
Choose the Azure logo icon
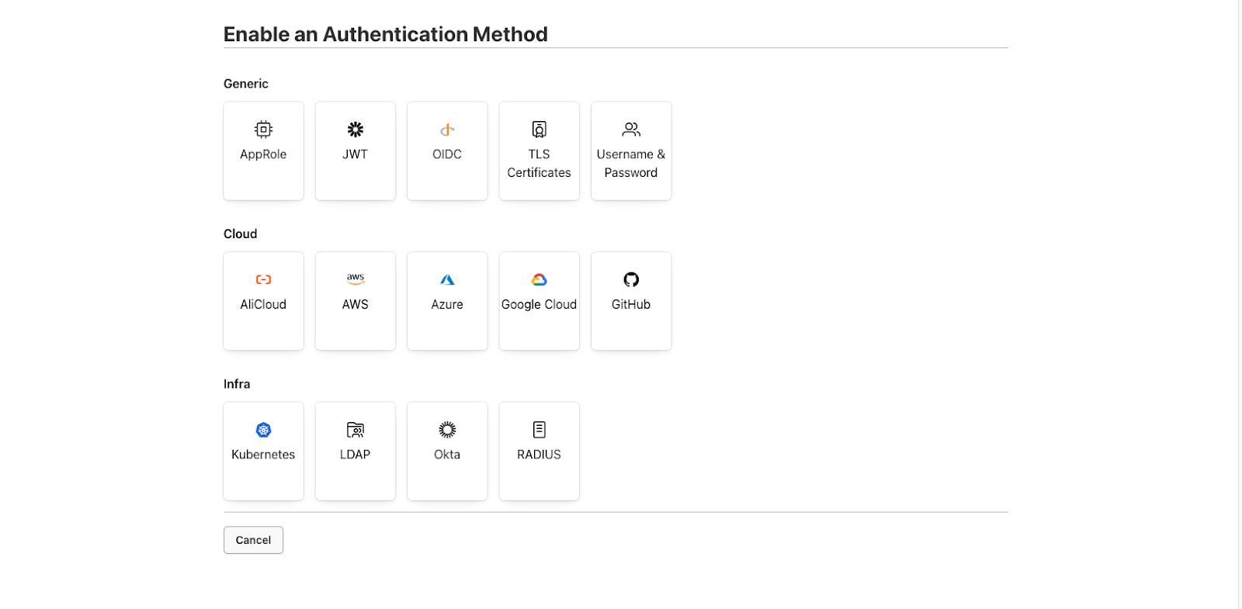tap(447, 279)
